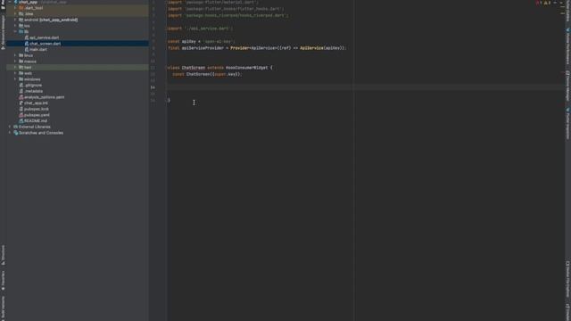Open the Device Manager side tab

click(567, 86)
